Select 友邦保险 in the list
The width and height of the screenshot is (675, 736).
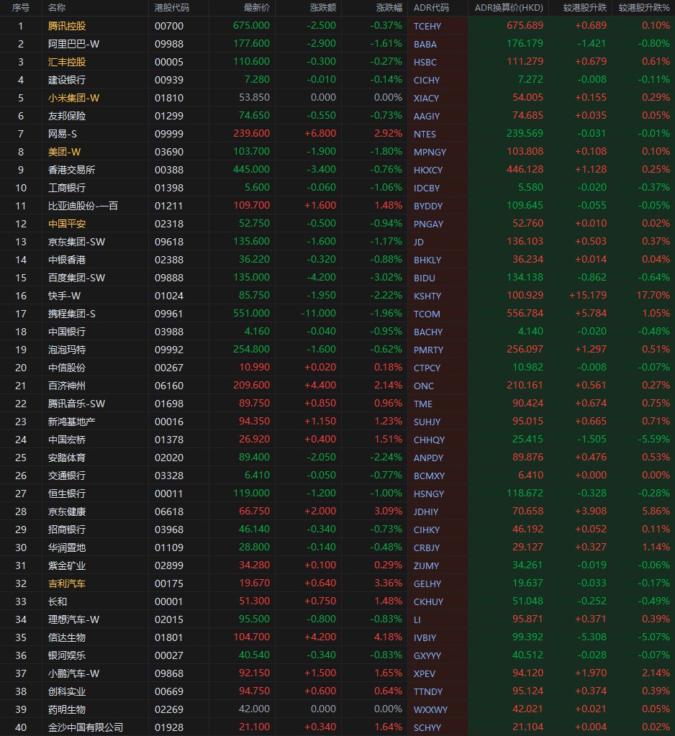pyautogui.click(x=67, y=116)
